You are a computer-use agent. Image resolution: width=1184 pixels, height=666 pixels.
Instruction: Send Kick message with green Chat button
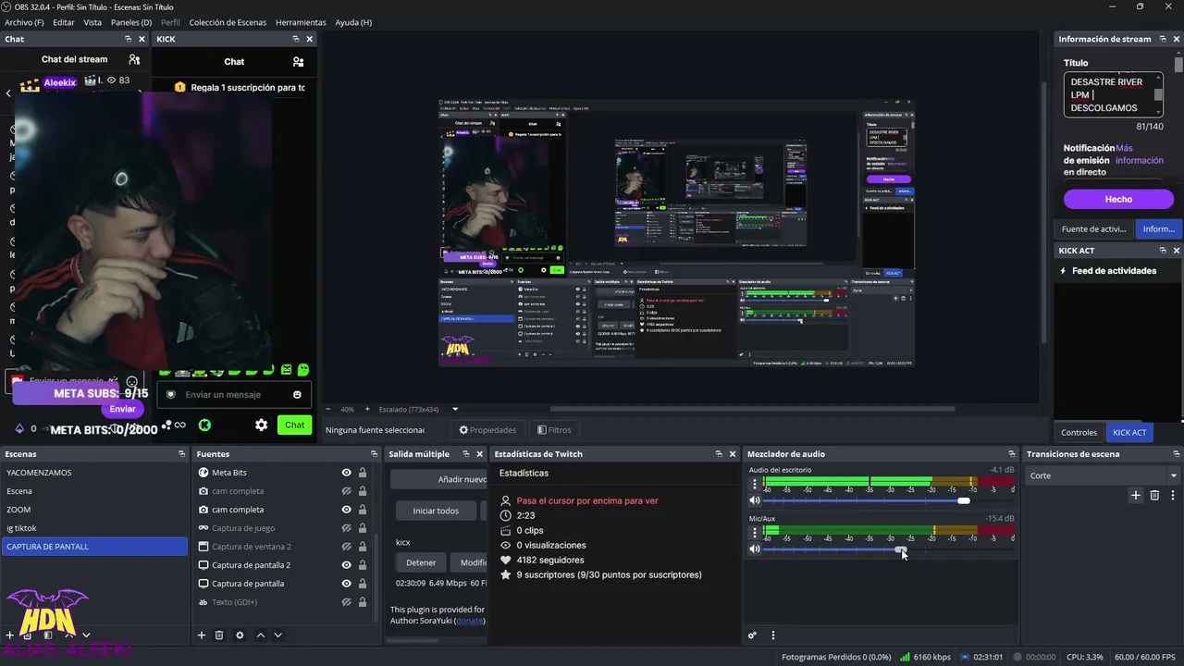click(294, 425)
